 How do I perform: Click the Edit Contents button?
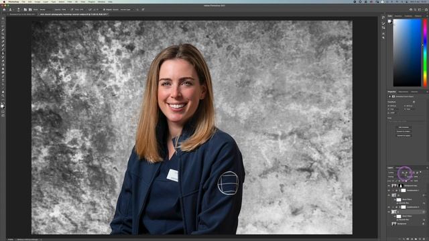click(404, 127)
